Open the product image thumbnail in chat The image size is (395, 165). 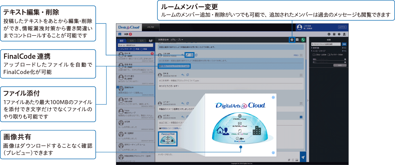coord(168,139)
